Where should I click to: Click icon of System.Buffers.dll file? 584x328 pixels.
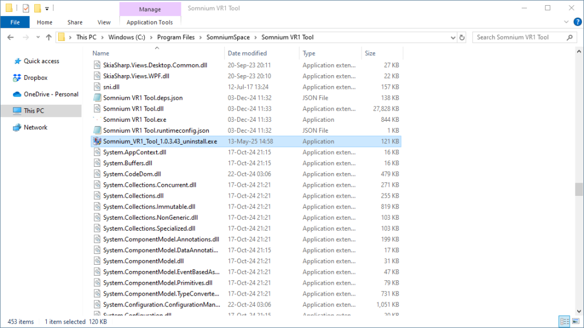point(97,163)
